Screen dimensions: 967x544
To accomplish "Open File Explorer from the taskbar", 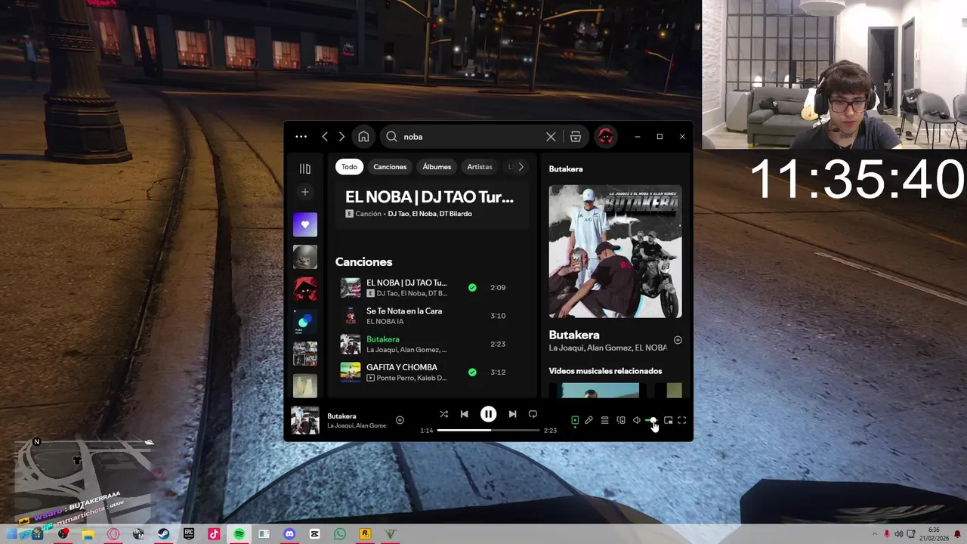I will [88, 534].
